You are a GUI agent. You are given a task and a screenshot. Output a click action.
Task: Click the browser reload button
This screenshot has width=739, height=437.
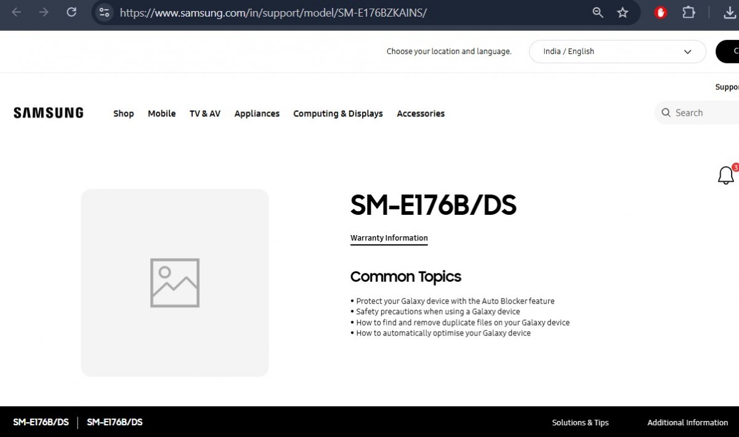(71, 12)
